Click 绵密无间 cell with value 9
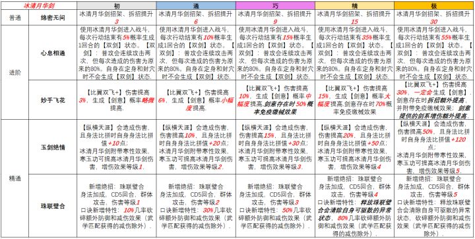The image size is (475, 239). pyautogui.click(x=275, y=18)
